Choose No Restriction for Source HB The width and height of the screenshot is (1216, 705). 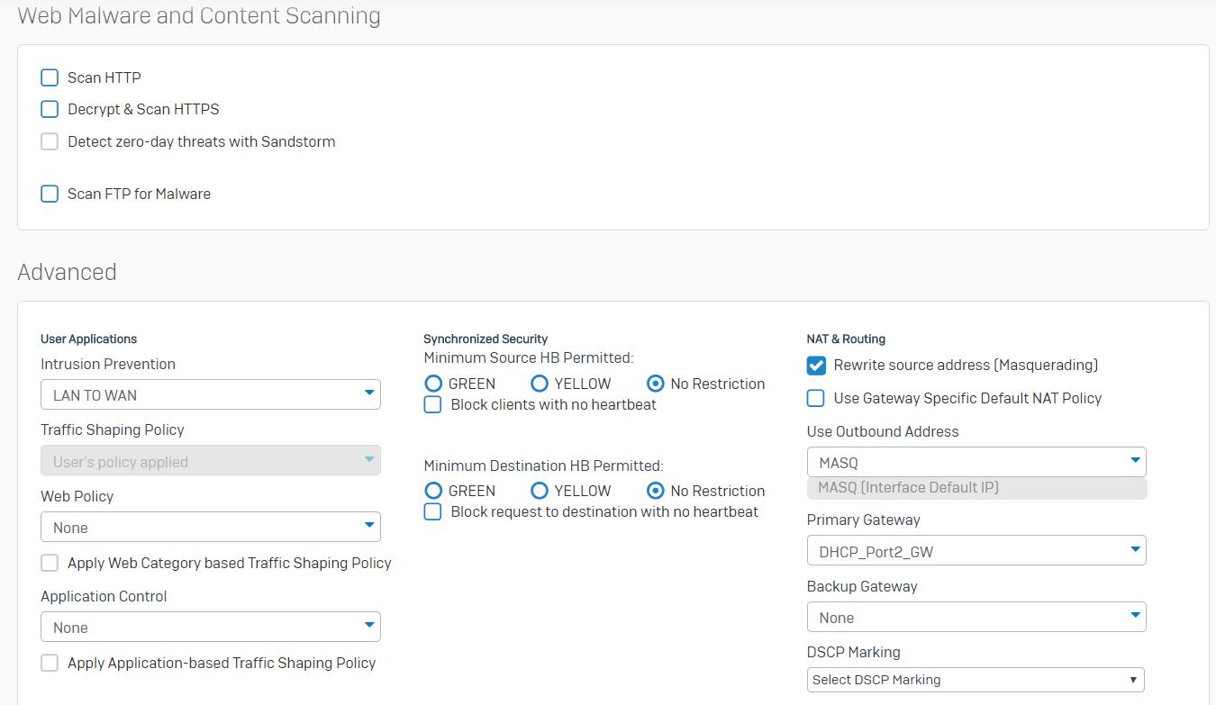click(x=656, y=384)
